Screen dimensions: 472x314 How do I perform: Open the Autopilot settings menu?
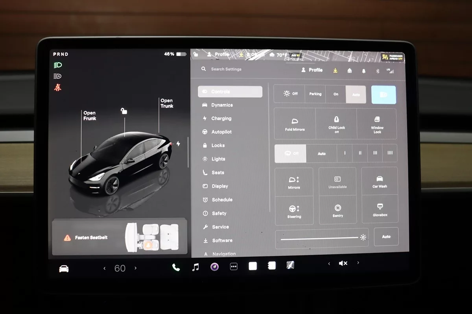[x=221, y=132]
